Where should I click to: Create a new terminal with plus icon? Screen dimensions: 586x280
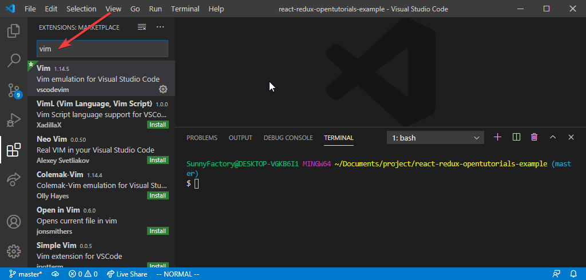497,137
